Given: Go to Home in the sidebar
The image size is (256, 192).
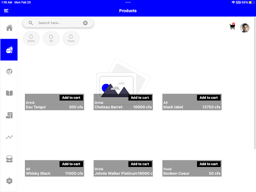Looking at the screenshot, I should tap(9, 28).
